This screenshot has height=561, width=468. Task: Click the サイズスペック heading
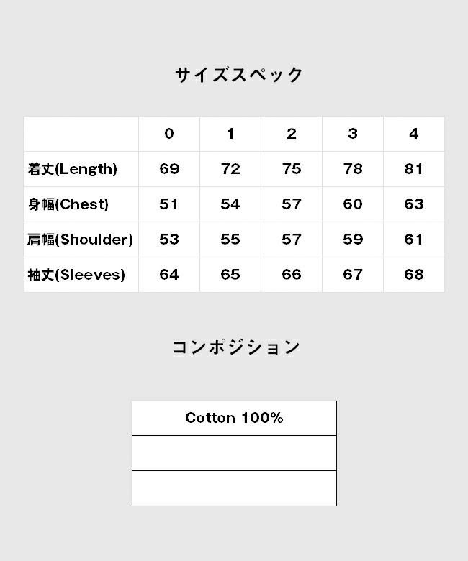coord(238,75)
